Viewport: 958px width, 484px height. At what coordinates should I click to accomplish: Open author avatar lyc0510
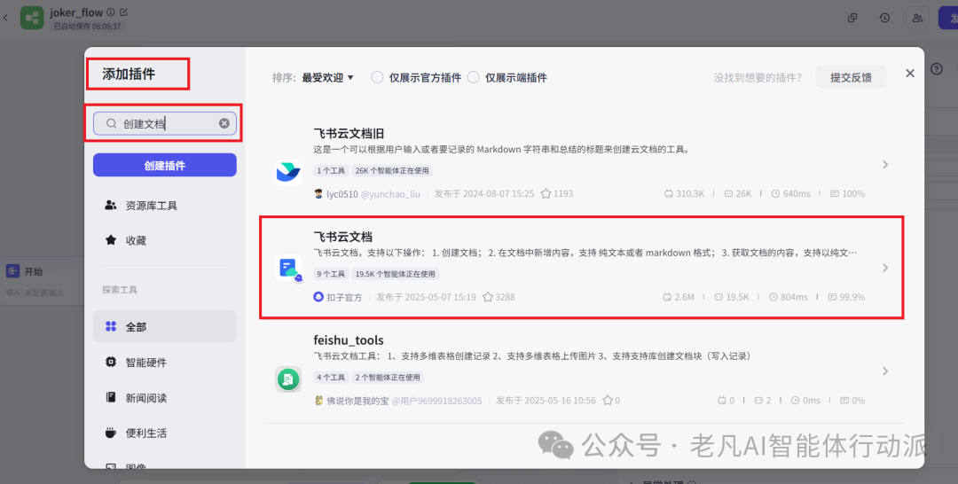pyautogui.click(x=318, y=193)
